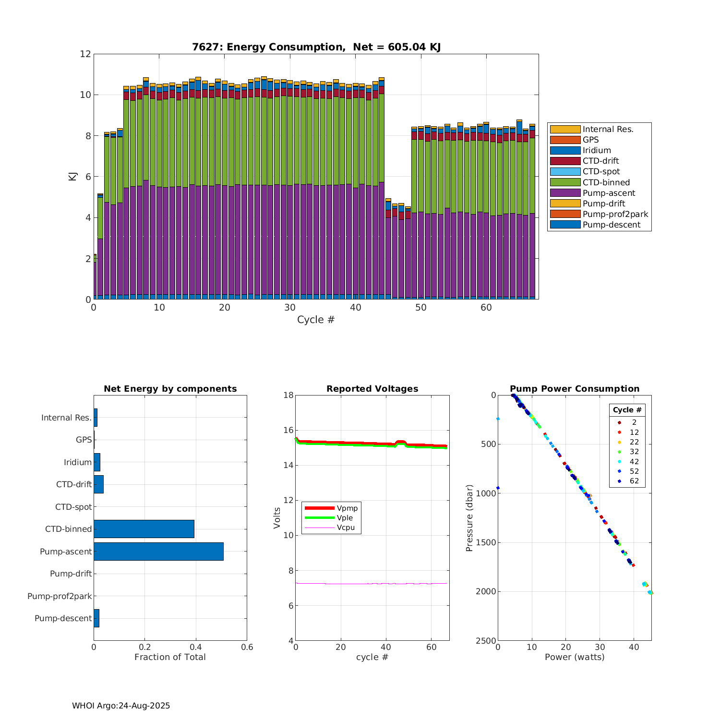Screen dimensions: 720x720
Task: Select the CTD-binned bar in Net Energy chart
Action: [x=144, y=529]
